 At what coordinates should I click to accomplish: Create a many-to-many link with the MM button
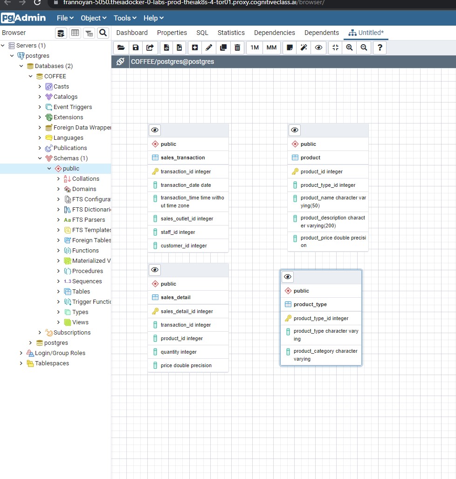tap(271, 48)
